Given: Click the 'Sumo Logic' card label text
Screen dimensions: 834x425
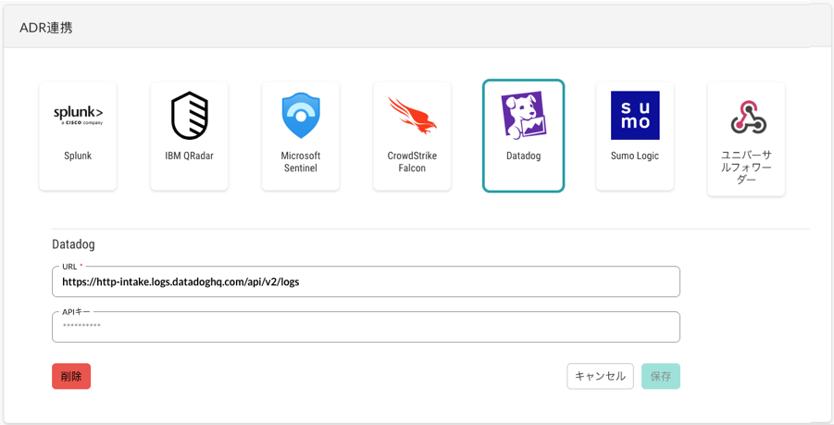Looking at the screenshot, I should click(x=635, y=156).
